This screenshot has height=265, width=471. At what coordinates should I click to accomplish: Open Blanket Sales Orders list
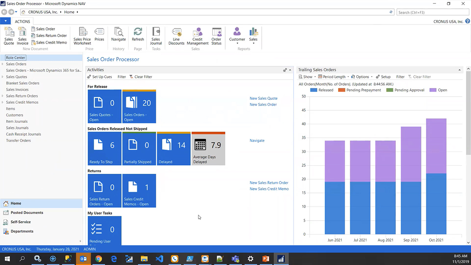pos(23,83)
